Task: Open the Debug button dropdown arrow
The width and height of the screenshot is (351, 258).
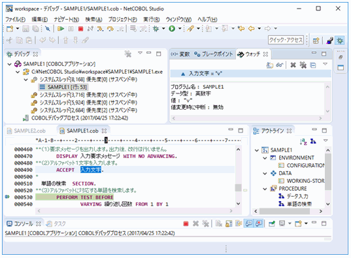Action: [x=163, y=29]
